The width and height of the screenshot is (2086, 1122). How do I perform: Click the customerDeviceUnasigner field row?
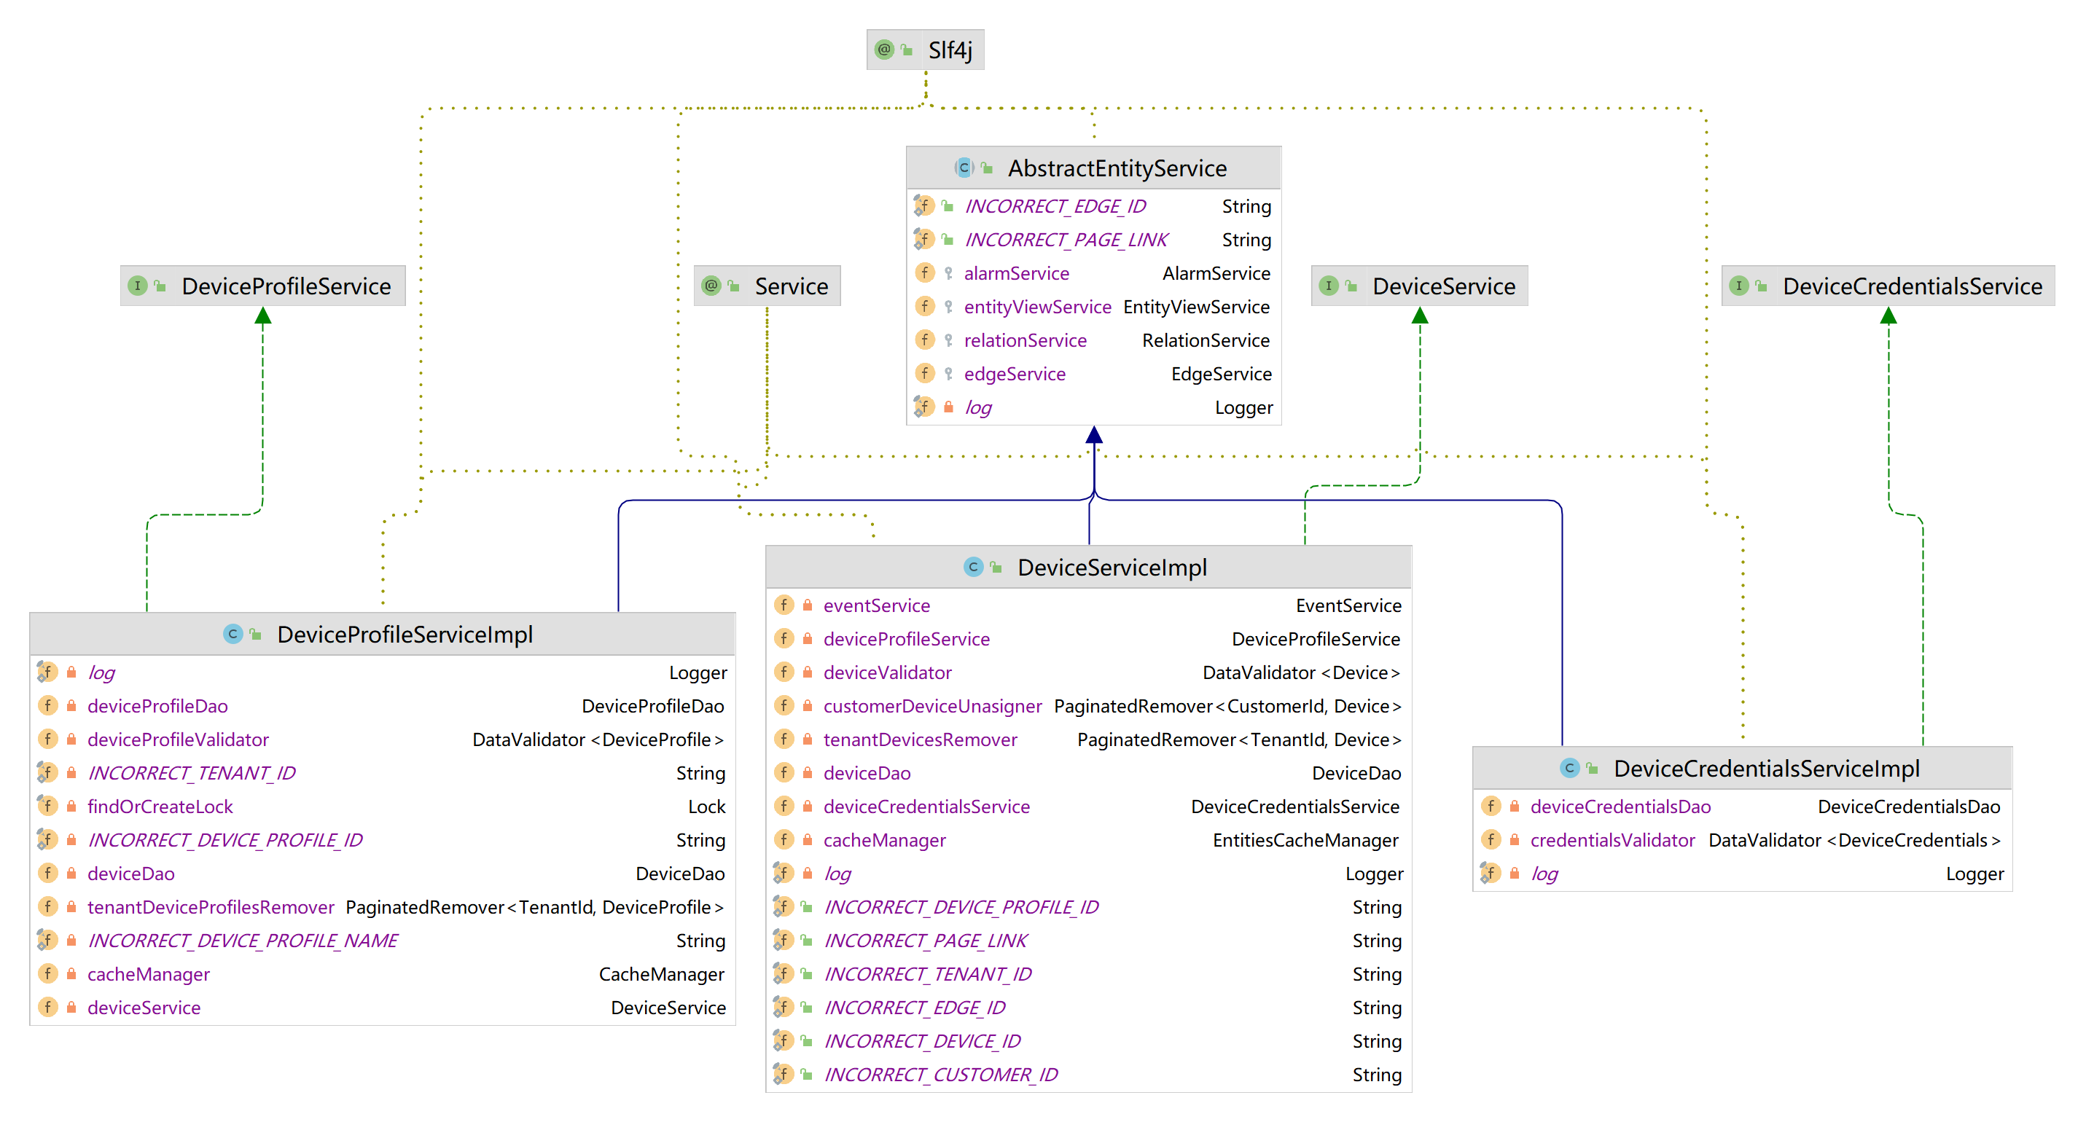coord(932,706)
